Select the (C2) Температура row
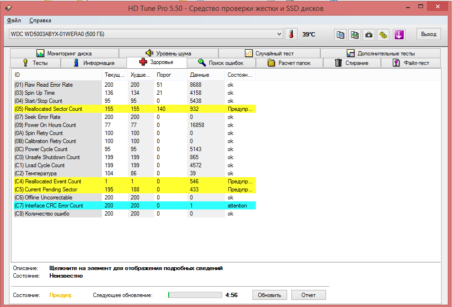 [x=135, y=173]
